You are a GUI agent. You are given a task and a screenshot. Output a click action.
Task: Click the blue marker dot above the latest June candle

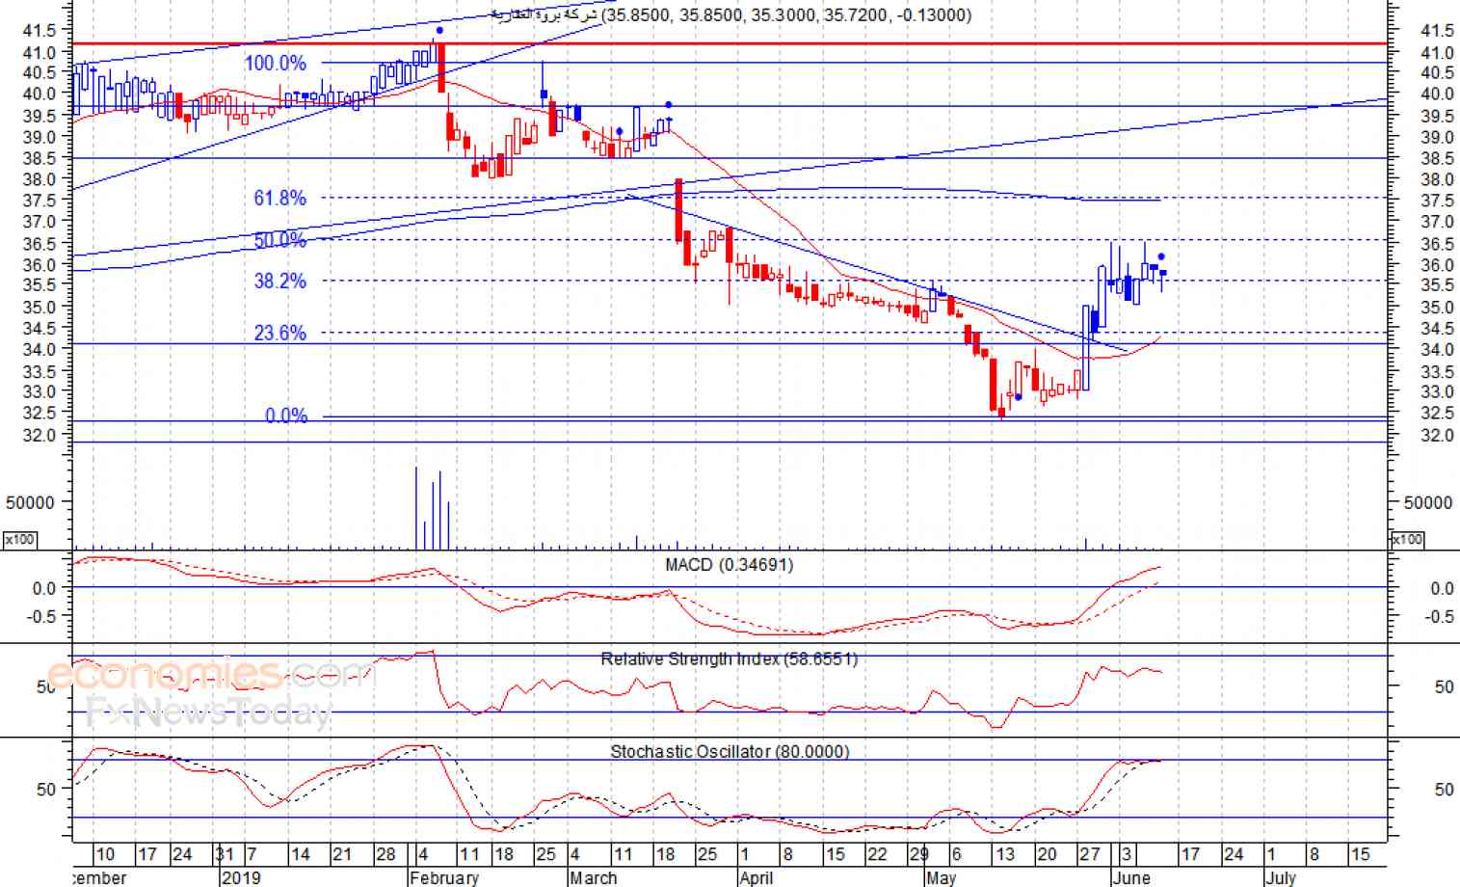1161,256
